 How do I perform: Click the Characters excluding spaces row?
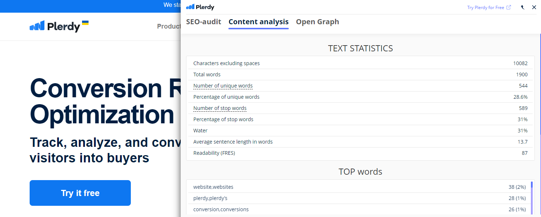point(360,63)
